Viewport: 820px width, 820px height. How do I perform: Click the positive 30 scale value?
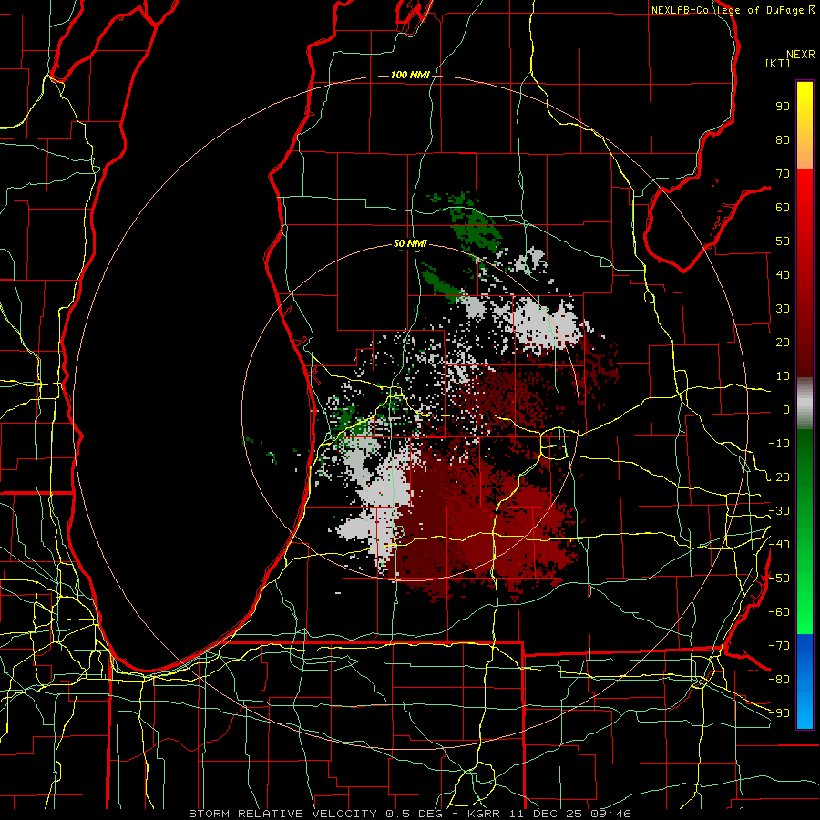point(783,309)
